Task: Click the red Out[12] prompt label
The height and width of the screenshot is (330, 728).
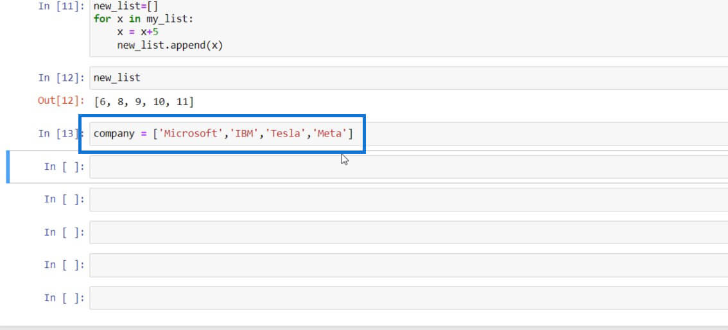Action: pyautogui.click(x=62, y=101)
